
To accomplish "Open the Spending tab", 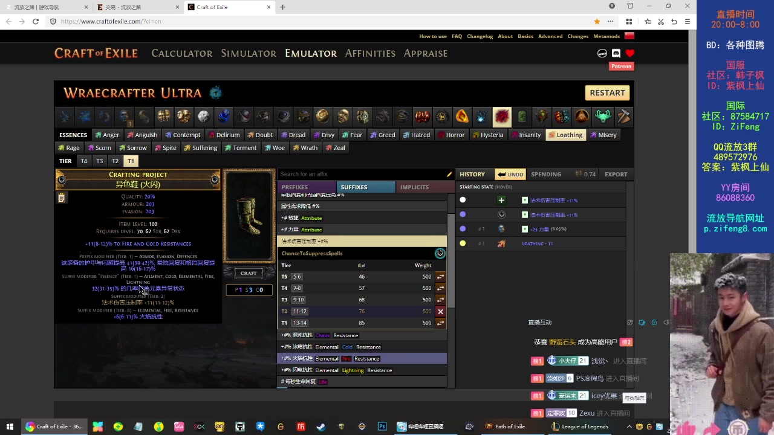I will coord(546,174).
